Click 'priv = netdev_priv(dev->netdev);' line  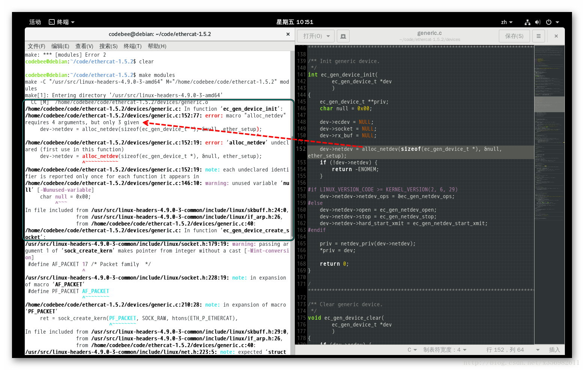tap(368, 244)
